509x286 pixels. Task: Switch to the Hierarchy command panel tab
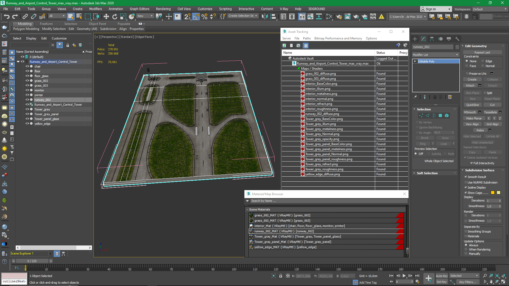(432, 39)
